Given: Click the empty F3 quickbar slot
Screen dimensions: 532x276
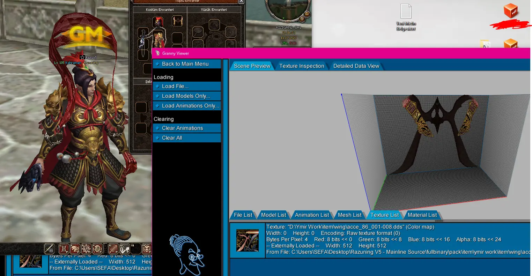Looking at the screenshot, I should click(136, 249).
